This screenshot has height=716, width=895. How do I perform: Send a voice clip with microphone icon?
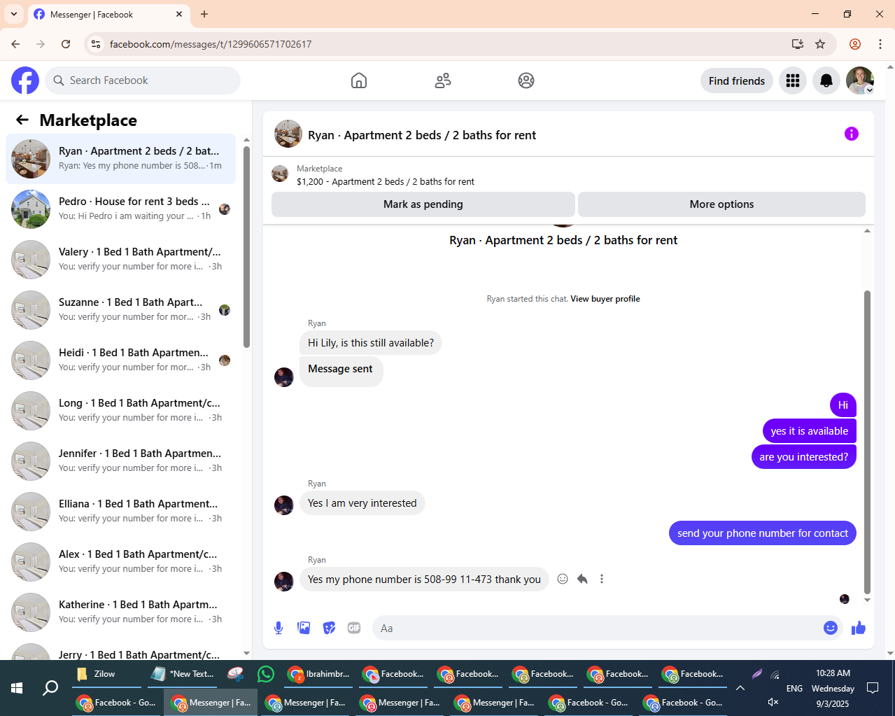pyautogui.click(x=279, y=628)
